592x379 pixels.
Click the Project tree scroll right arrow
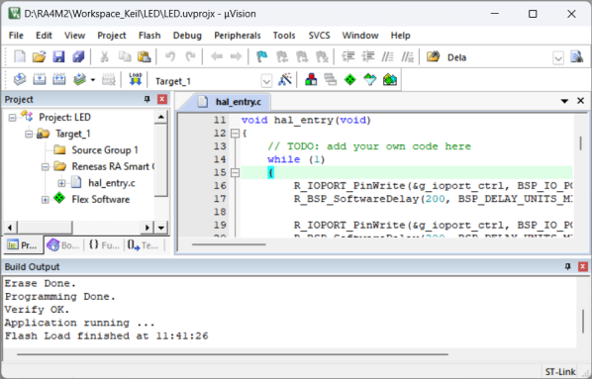pos(147,228)
